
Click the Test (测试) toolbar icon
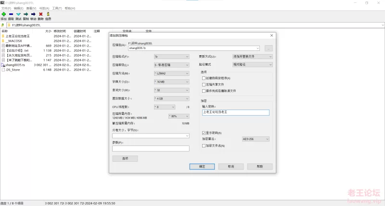(x=18, y=14)
